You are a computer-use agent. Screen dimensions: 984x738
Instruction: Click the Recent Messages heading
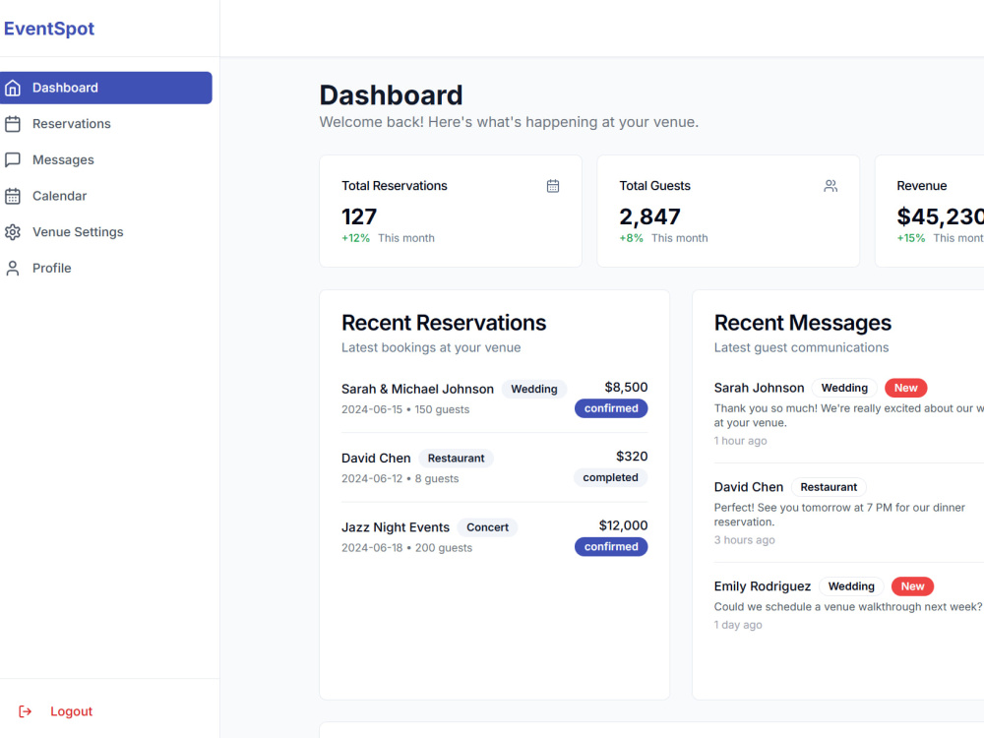point(803,323)
